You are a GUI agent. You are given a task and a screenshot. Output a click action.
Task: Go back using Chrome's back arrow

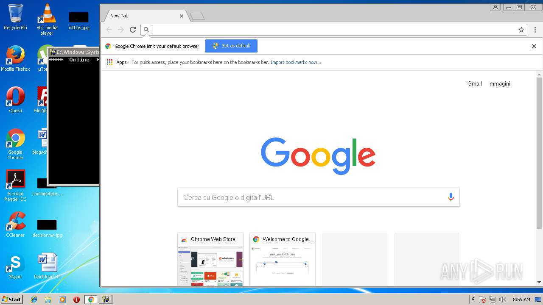tap(109, 30)
